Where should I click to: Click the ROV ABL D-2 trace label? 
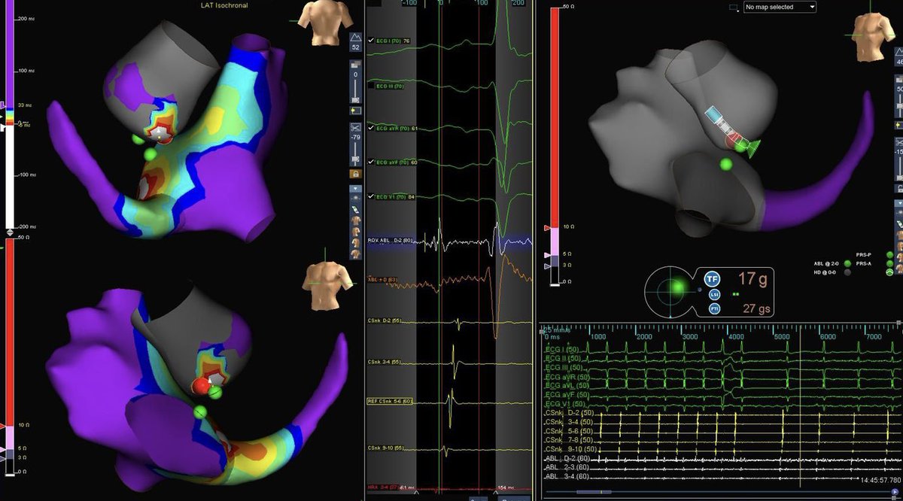(391, 241)
